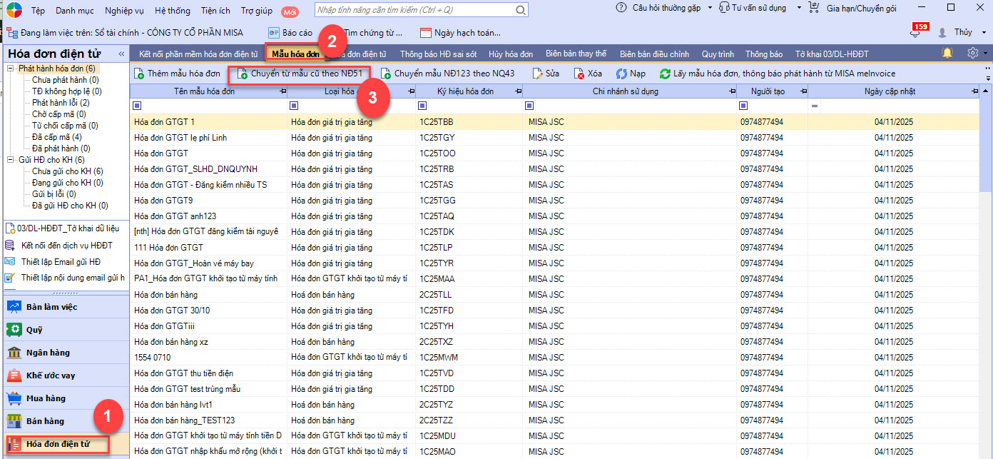Reload list with the Nạp icon
This screenshot has height=459, width=993.
click(x=621, y=74)
